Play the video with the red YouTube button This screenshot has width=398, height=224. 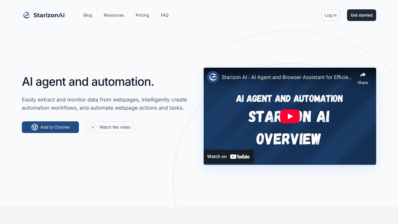point(290,116)
